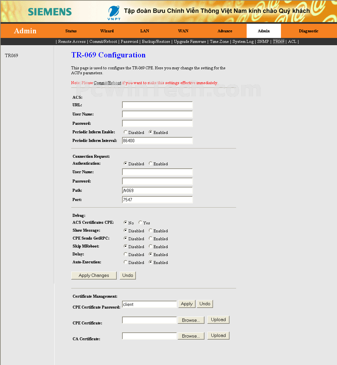Browse for a CPE Certificate file

[191, 320]
